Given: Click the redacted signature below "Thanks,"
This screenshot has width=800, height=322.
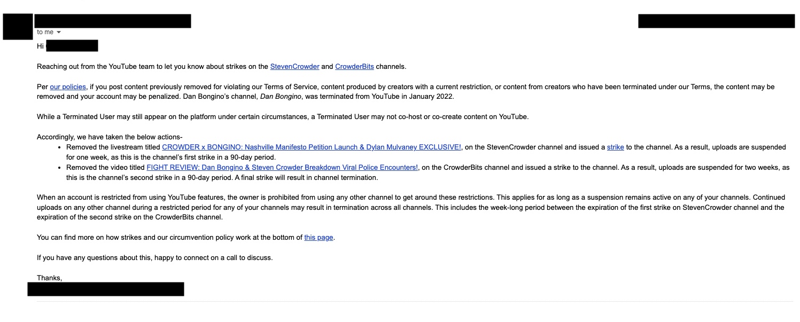Looking at the screenshot, I should coord(106,289).
